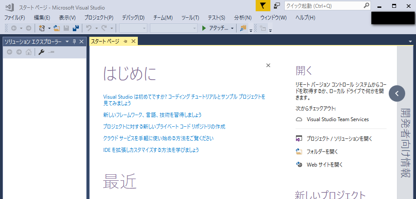Screen dimensions: 416x199
Task: Click the save toolbar icon
Action: click(66, 28)
